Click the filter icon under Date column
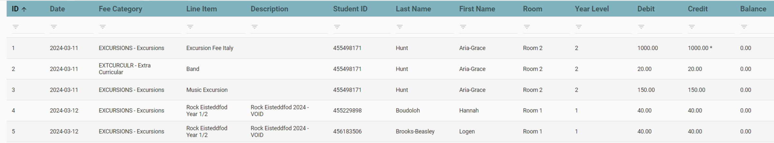Viewport: 774px width, 143px height. (x=54, y=27)
